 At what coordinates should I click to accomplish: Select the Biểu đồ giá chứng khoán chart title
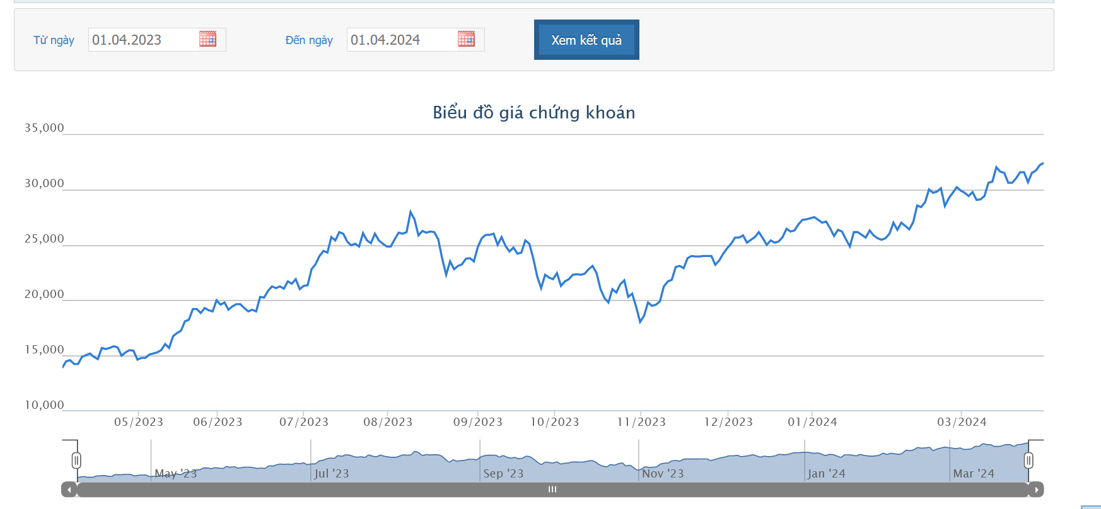[533, 112]
